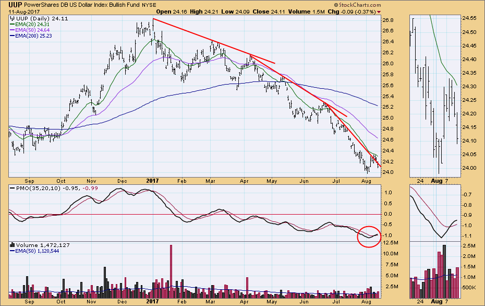Click the NYSE exchange label

pyautogui.click(x=149, y=5)
